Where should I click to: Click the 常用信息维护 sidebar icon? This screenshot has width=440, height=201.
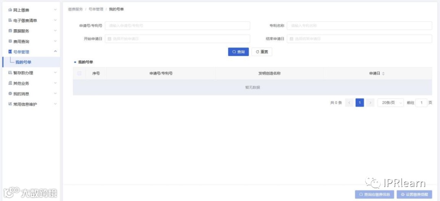pos(10,104)
